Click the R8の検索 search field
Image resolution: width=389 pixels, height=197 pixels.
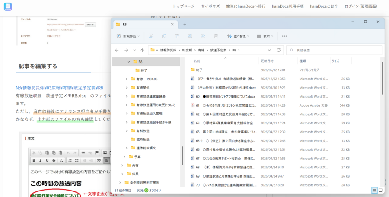tap(334, 50)
